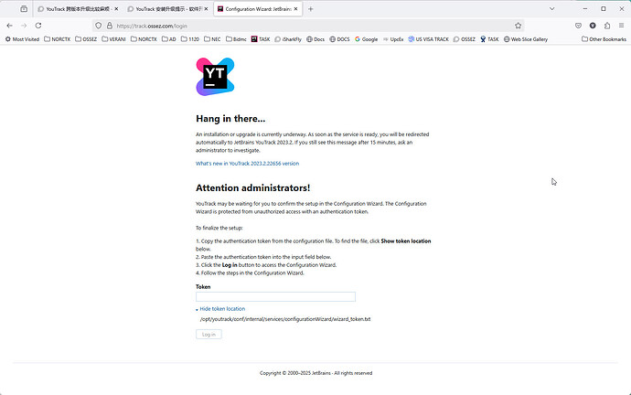Click the Log in button
This screenshot has height=395, width=631.
point(209,335)
